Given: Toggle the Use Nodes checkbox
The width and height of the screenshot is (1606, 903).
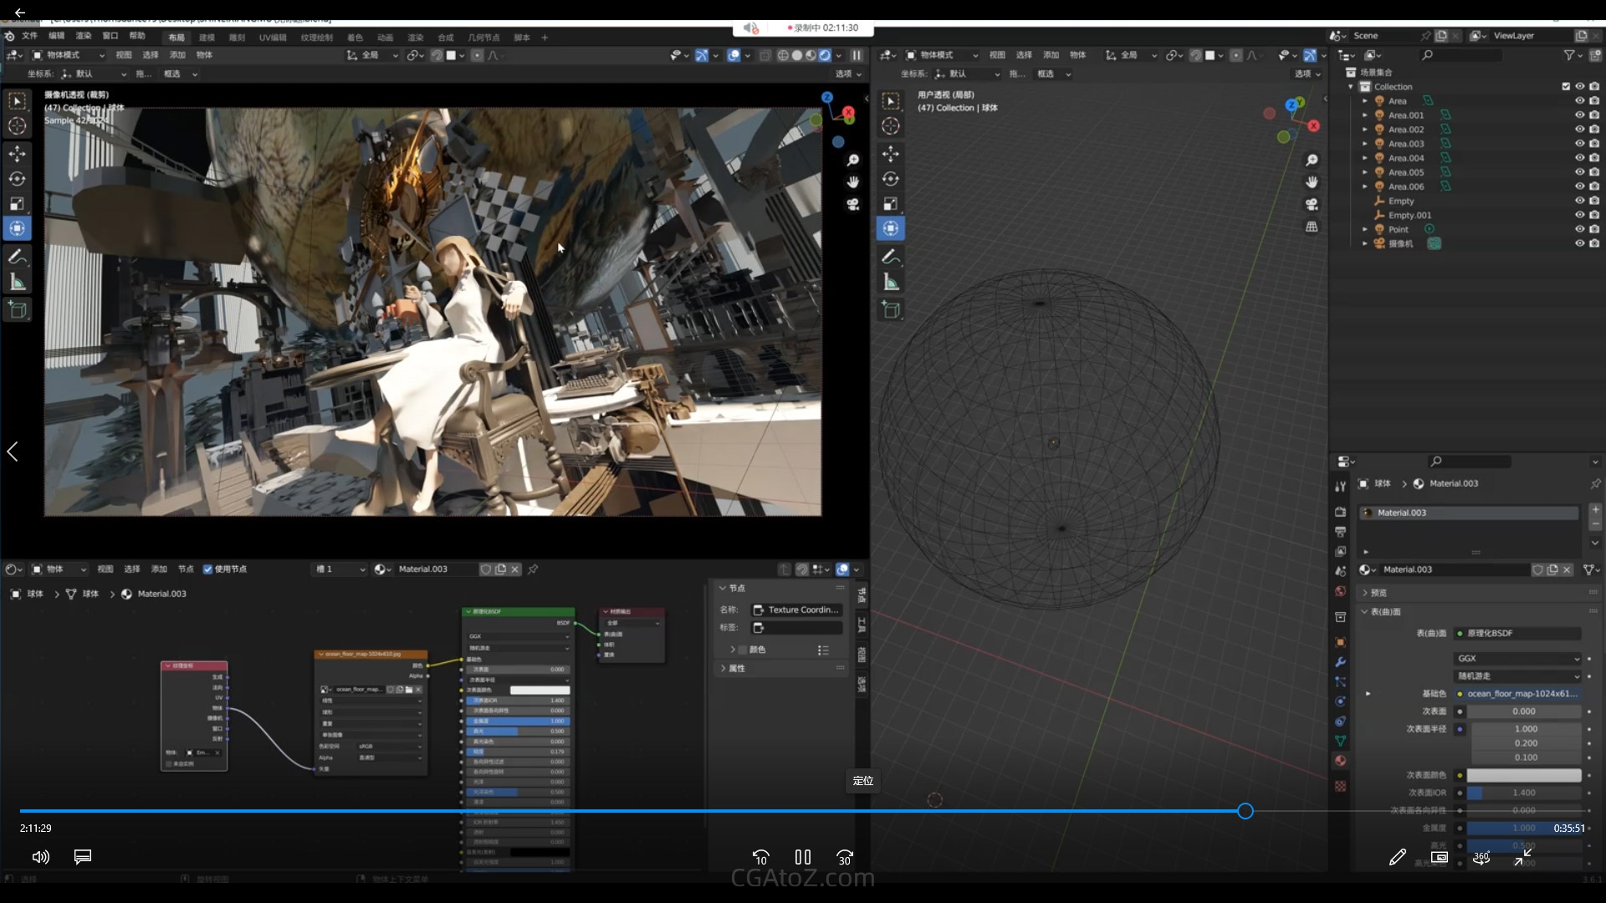Looking at the screenshot, I should click(207, 569).
